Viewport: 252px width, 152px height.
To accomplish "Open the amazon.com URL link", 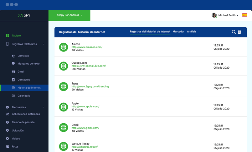I will coord(87,47).
